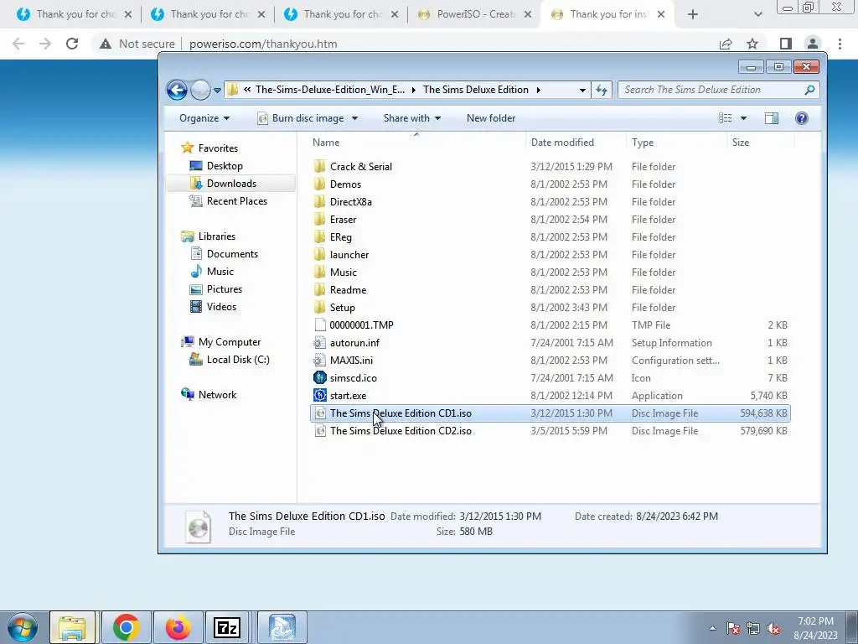The width and height of the screenshot is (858, 644).
Task: Expand Burn disc image dropdown arrow
Action: tap(354, 118)
